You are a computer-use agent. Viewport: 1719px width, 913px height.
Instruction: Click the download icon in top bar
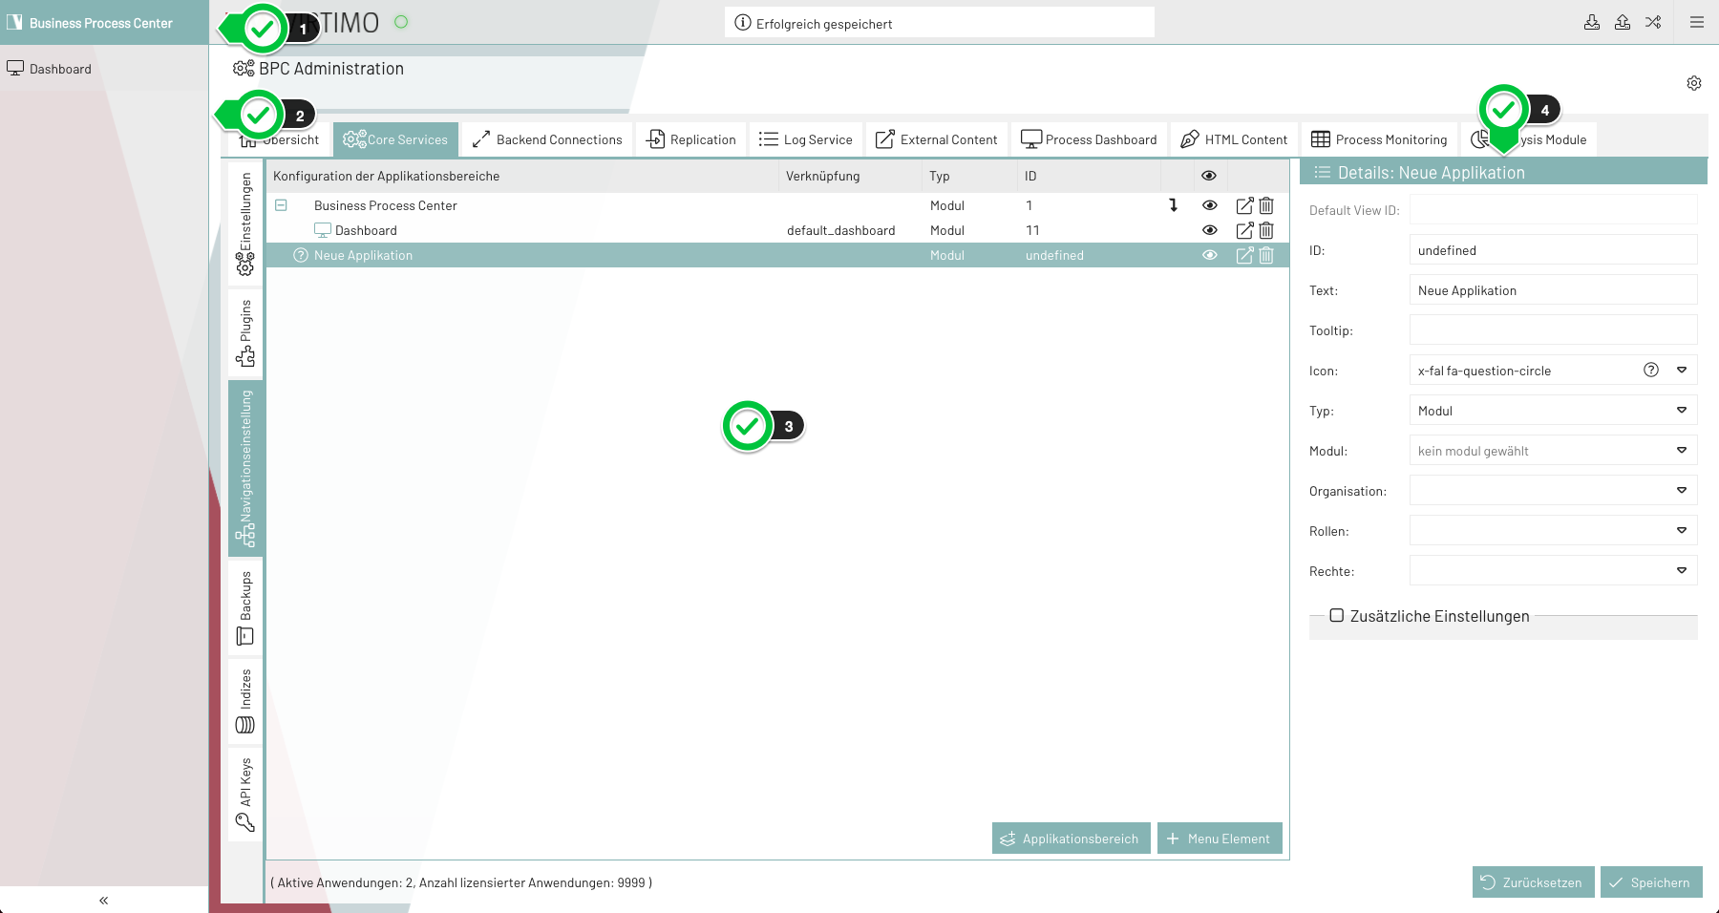click(1592, 22)
